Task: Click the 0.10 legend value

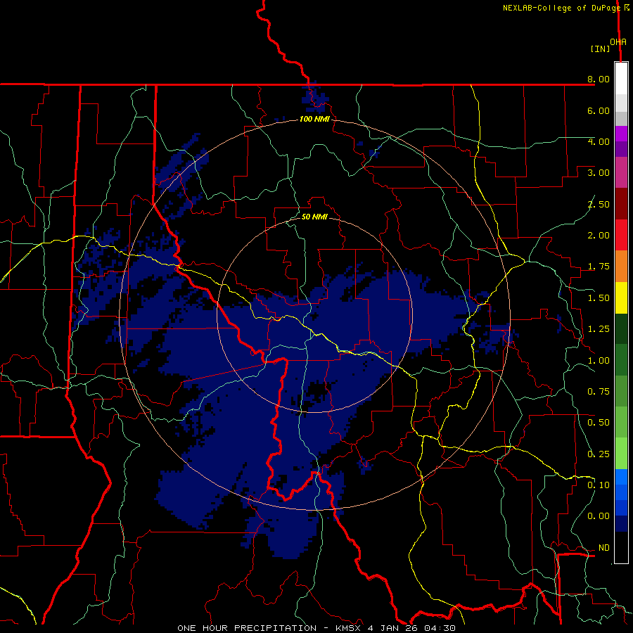Action: click(x=599, y=485)
